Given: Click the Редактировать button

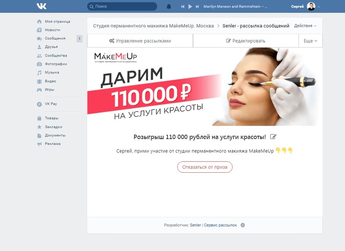Looking at the screenshot, I should point(246,41).
